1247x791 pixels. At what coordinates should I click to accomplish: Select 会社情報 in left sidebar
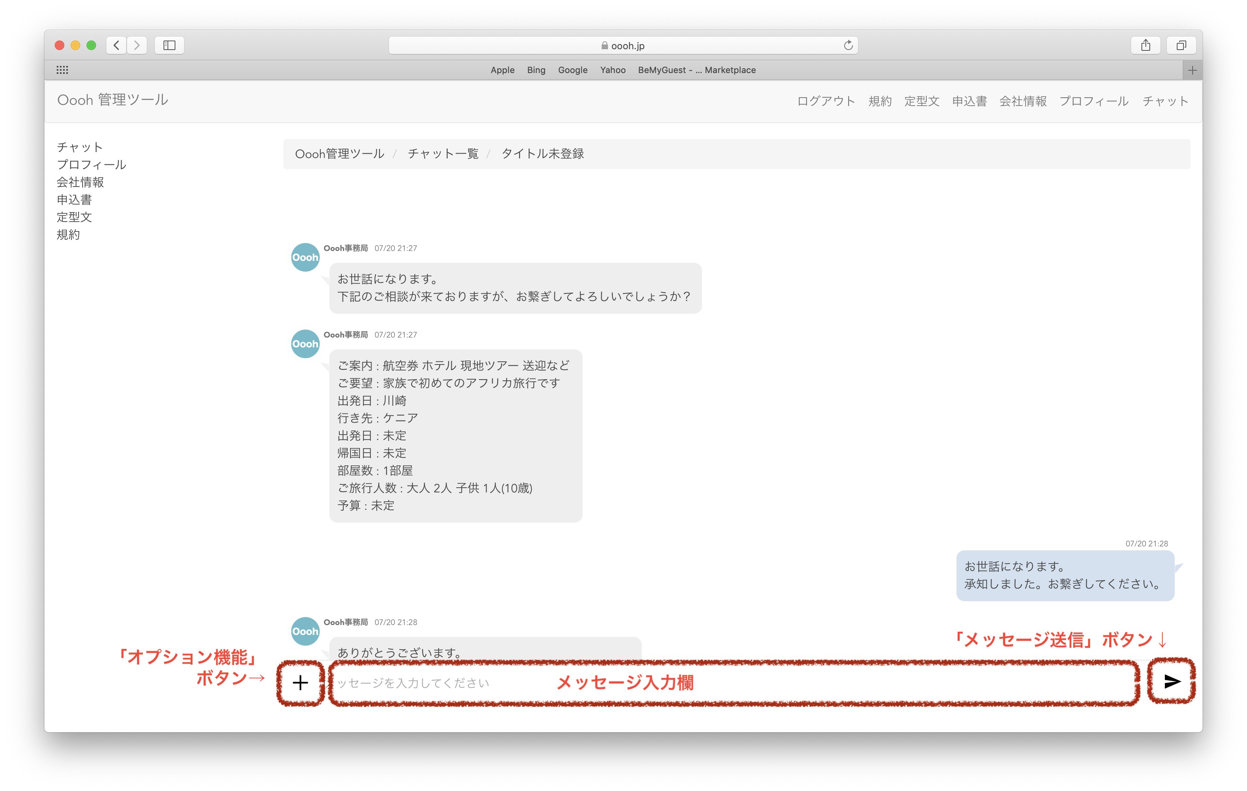(80, 182)
